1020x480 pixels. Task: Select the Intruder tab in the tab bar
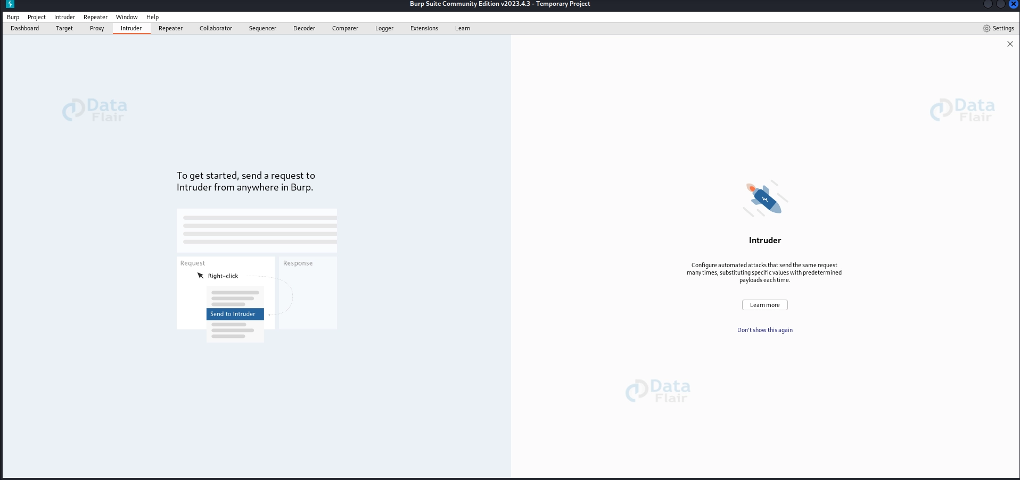[x=131, y=28]
